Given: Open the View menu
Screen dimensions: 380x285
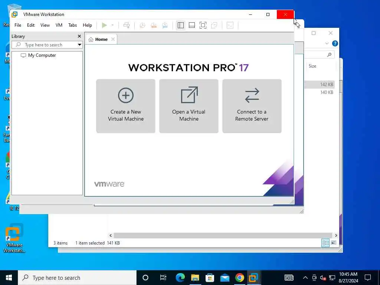Looking at the screenshot, I should (x=45, y=25).
